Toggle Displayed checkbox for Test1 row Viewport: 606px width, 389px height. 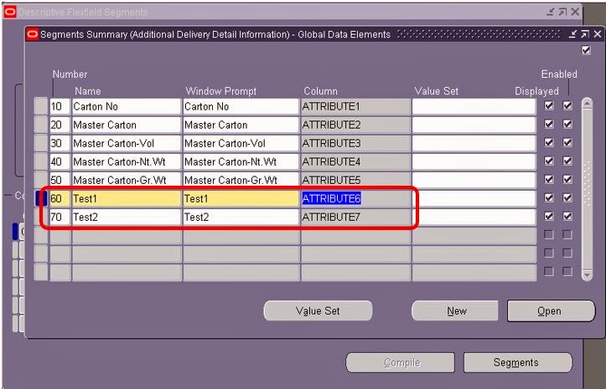coord(549,198)
